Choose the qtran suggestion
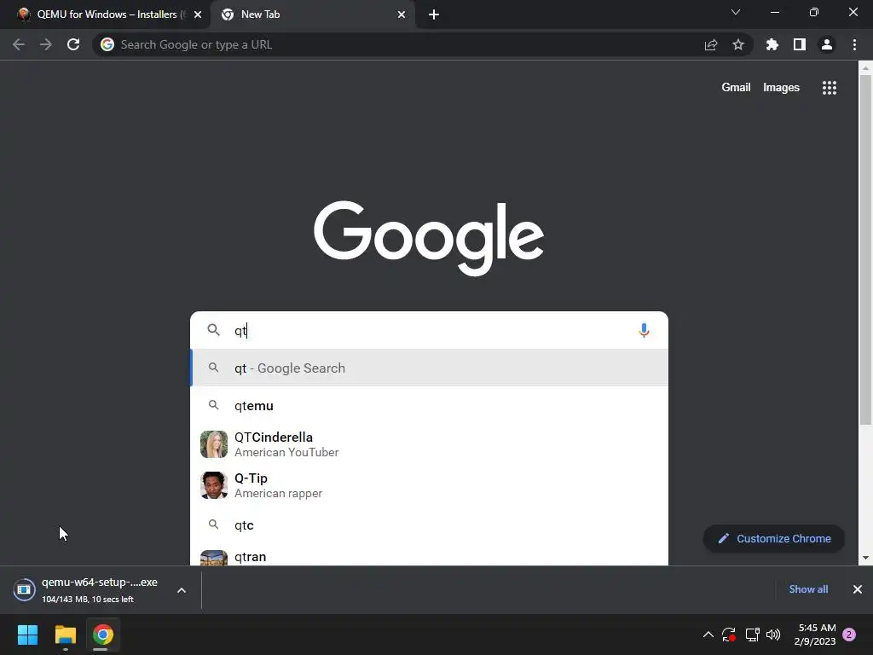Viewport: 873px width, 655px height. [x=430, y=557]
